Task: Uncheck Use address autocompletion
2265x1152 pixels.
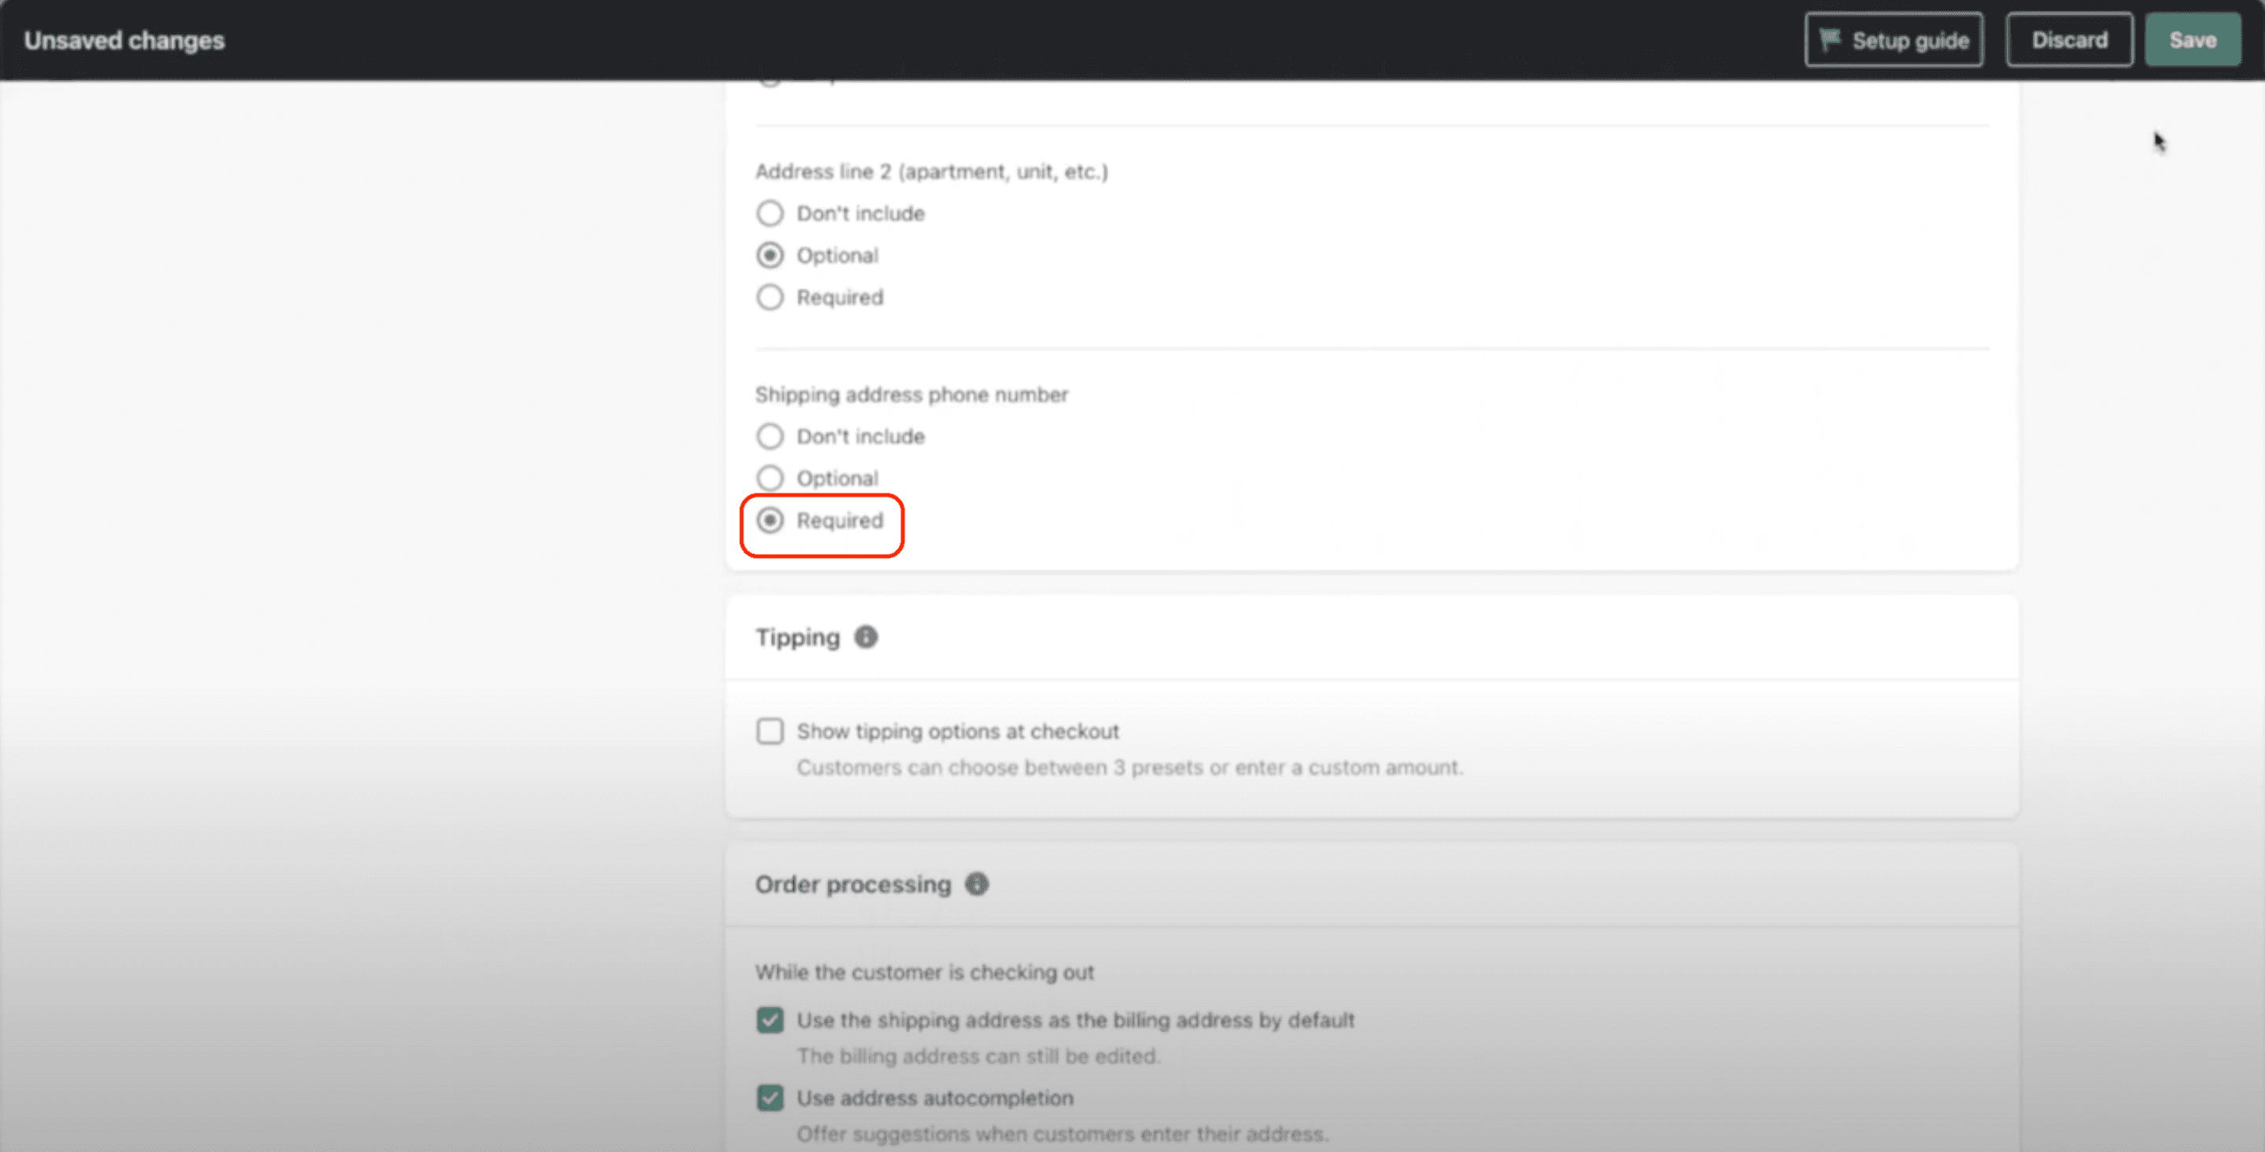Action: 770,1099
